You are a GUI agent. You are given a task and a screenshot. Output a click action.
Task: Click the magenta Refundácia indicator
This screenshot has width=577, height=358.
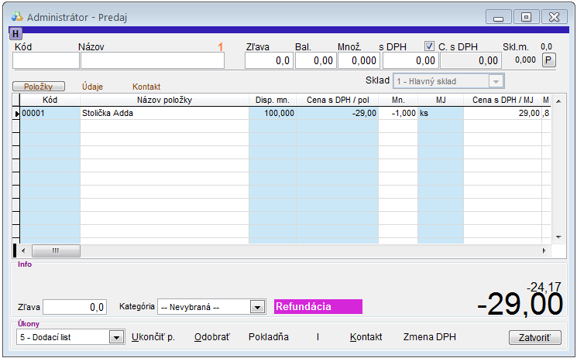(x=318, y=307)
